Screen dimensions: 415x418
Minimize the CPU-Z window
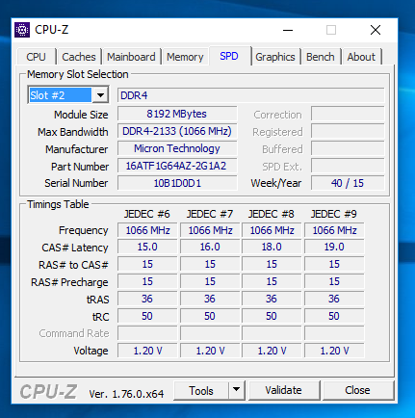pyautogui.click(x=288, y=30)
